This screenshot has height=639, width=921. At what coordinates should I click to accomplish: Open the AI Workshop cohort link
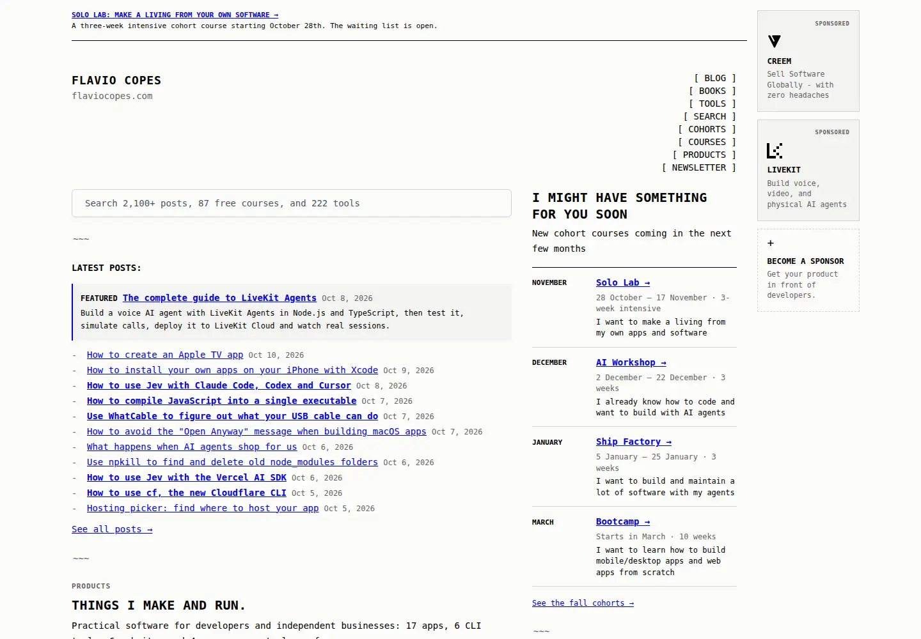[631, 362]
